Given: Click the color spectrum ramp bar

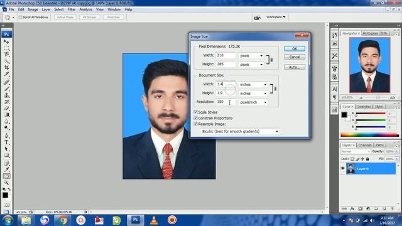Looking at the screenshot, I should (x=369, y=135).
